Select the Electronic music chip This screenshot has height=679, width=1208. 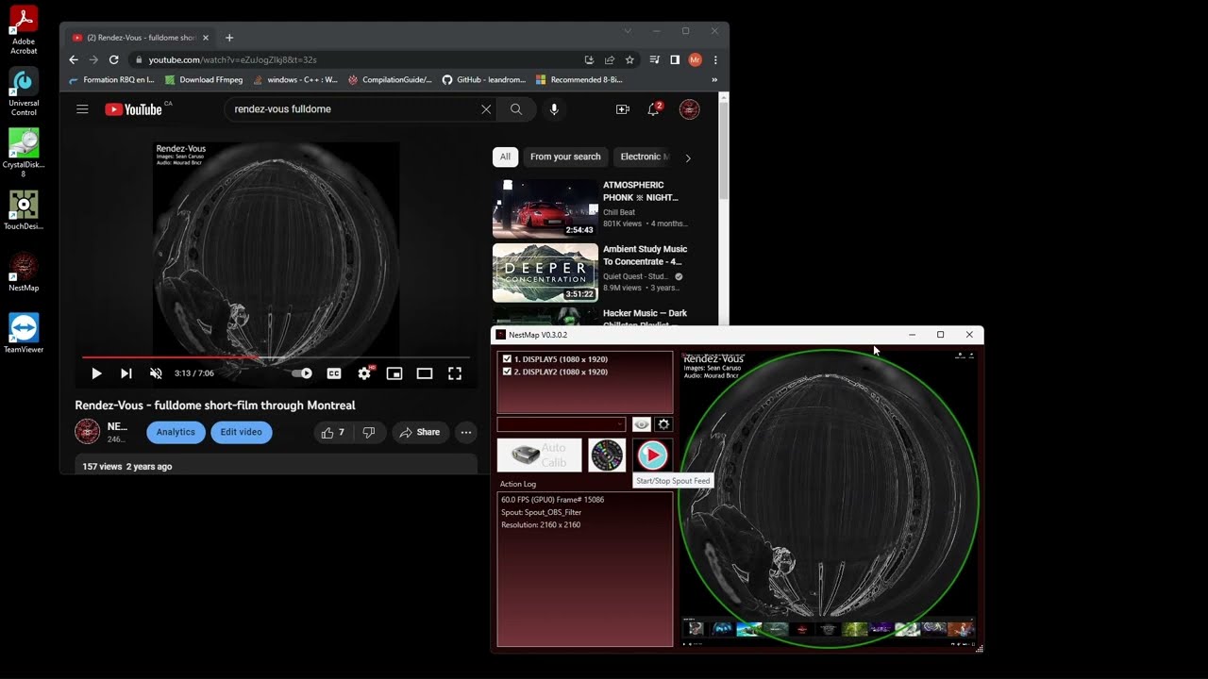pos(644,157)
